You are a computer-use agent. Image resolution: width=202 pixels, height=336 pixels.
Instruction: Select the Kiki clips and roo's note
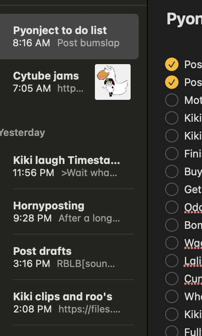pyautogui.click(x=69, y=303)
